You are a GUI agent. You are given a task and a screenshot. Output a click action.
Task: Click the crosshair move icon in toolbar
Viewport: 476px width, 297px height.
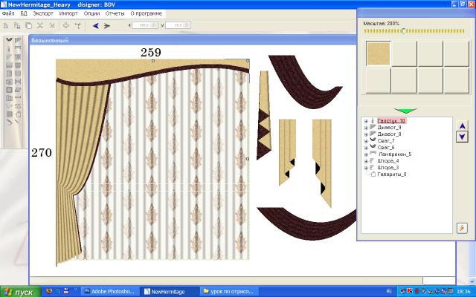65,25
